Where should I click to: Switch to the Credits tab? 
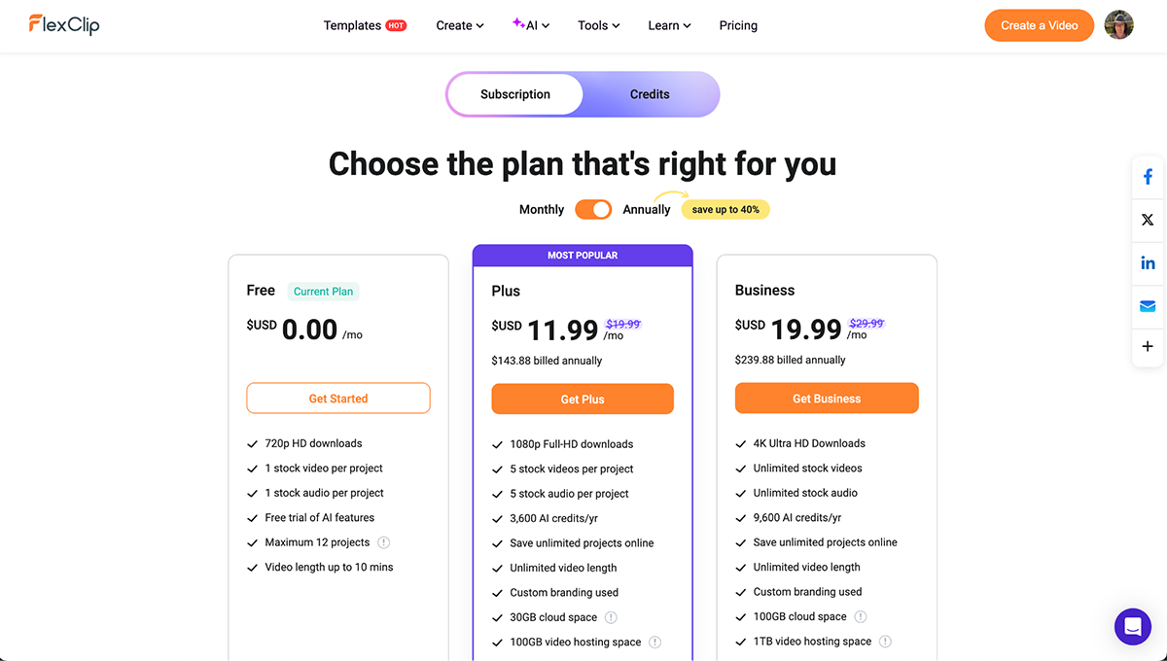tap(649, 94)
